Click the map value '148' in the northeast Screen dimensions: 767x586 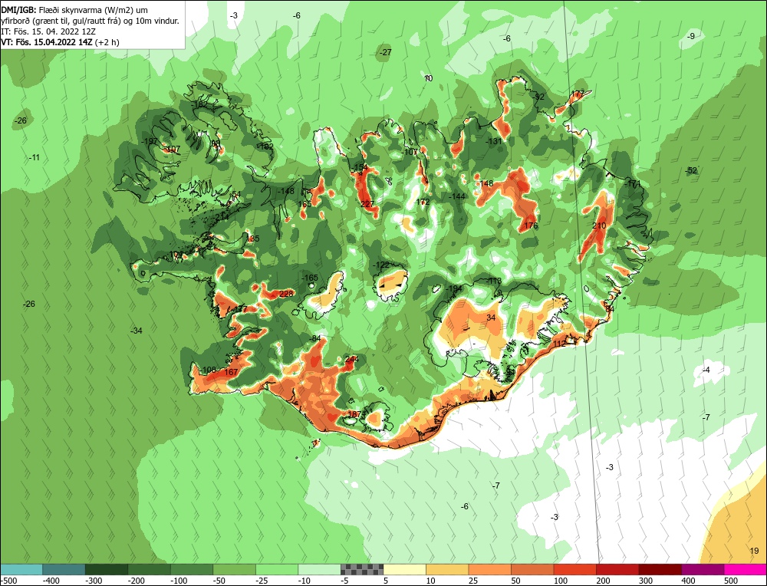pos(486,183)
